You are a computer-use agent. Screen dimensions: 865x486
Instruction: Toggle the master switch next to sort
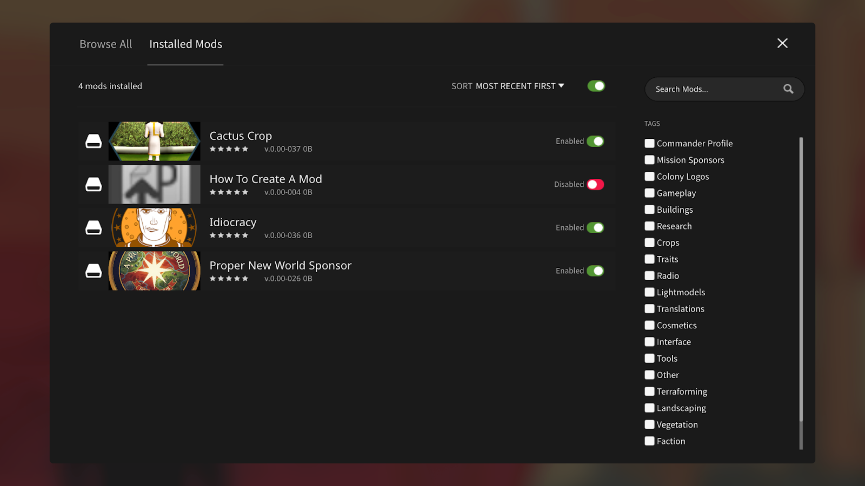[x=596, y=86]
